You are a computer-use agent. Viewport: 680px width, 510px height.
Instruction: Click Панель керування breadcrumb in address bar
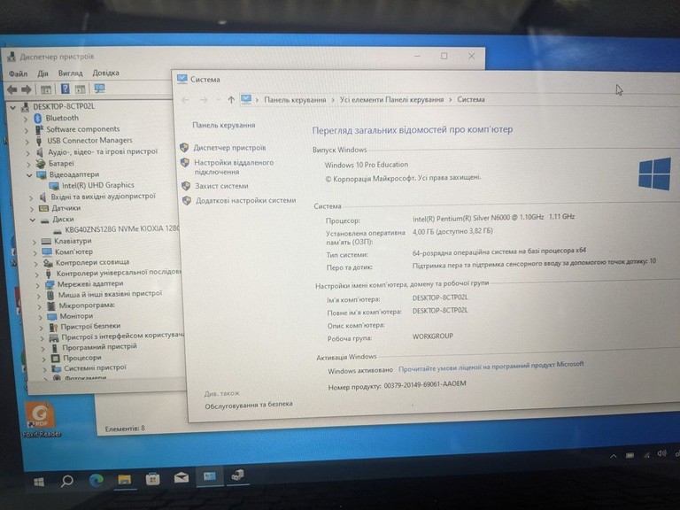295,100
